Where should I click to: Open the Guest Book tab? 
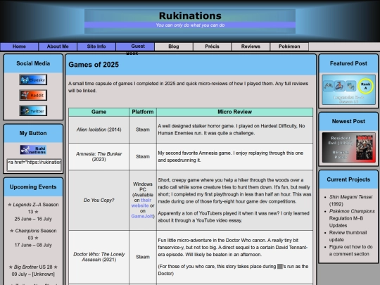[x=135, y=46]
